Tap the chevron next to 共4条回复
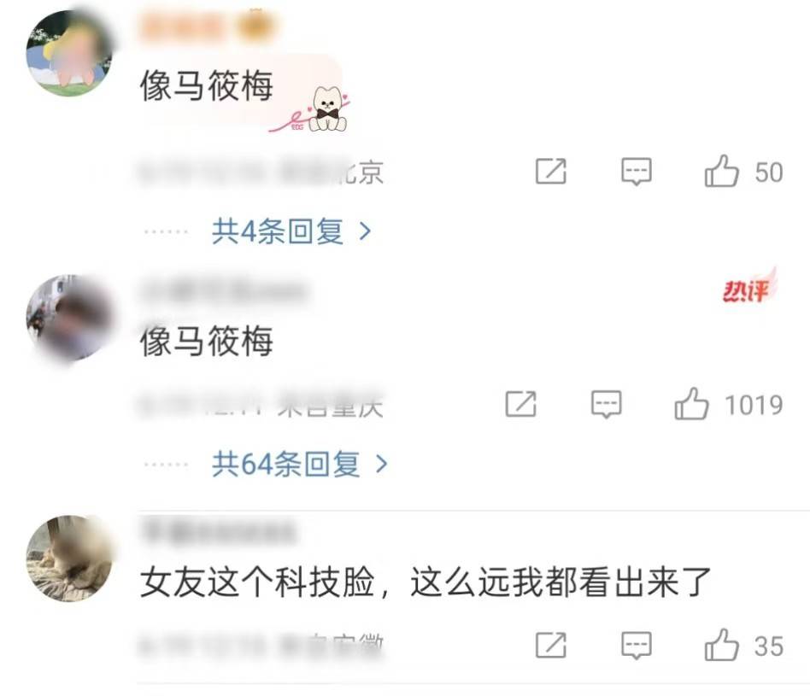The image size is (810, 696). tap(365, 231)
